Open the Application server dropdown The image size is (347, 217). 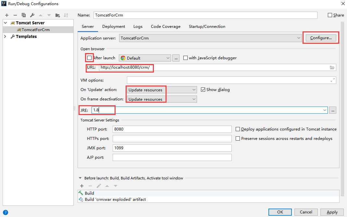tap(210, 38)
